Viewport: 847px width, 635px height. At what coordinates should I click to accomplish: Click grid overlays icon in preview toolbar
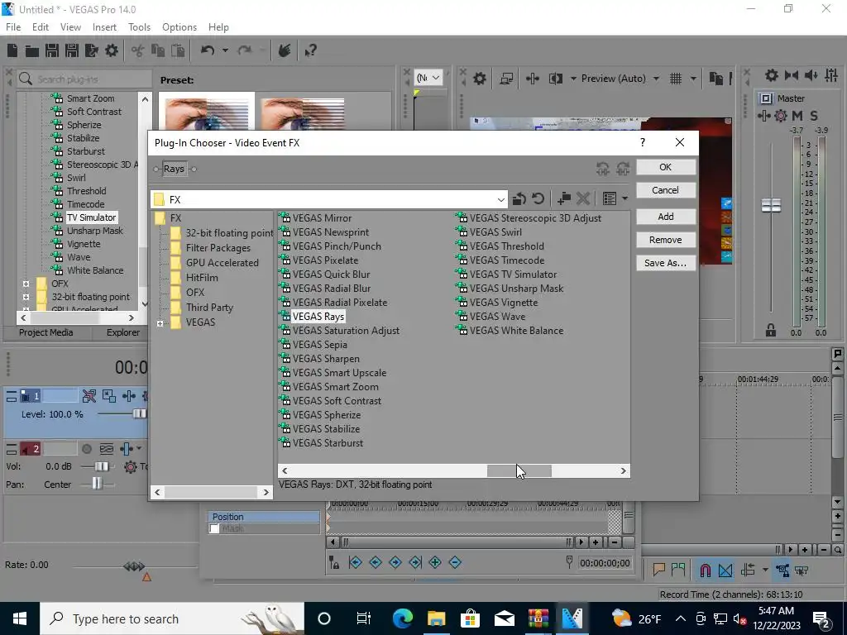(676, 79)
